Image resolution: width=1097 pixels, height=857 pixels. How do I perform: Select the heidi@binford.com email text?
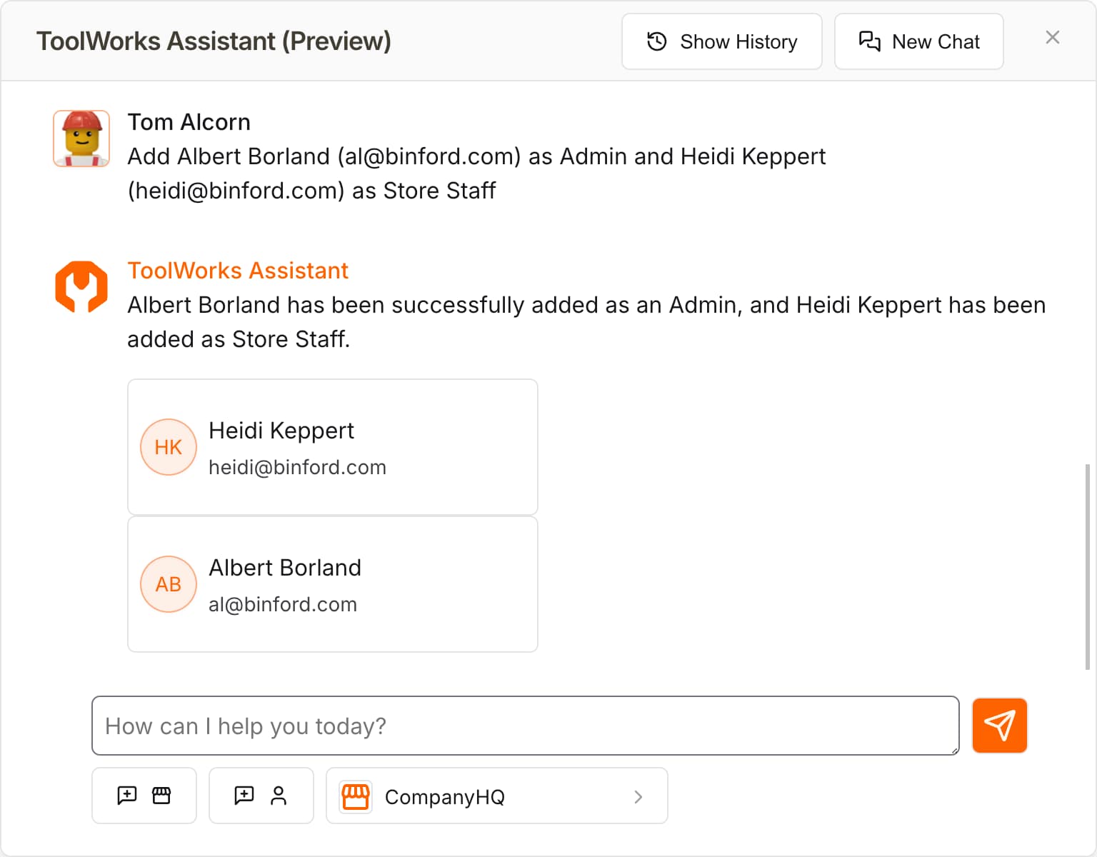pos(297,467)
